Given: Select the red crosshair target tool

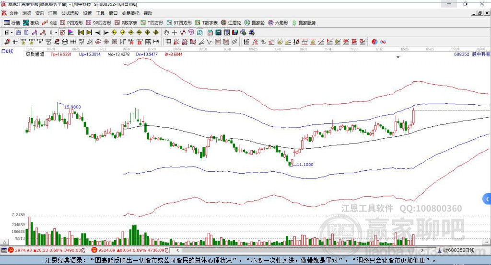Looking at the screenshot, I should coord(98,42).
